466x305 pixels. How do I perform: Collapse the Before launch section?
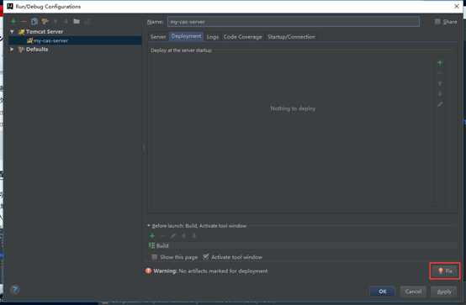coord(149,226)
